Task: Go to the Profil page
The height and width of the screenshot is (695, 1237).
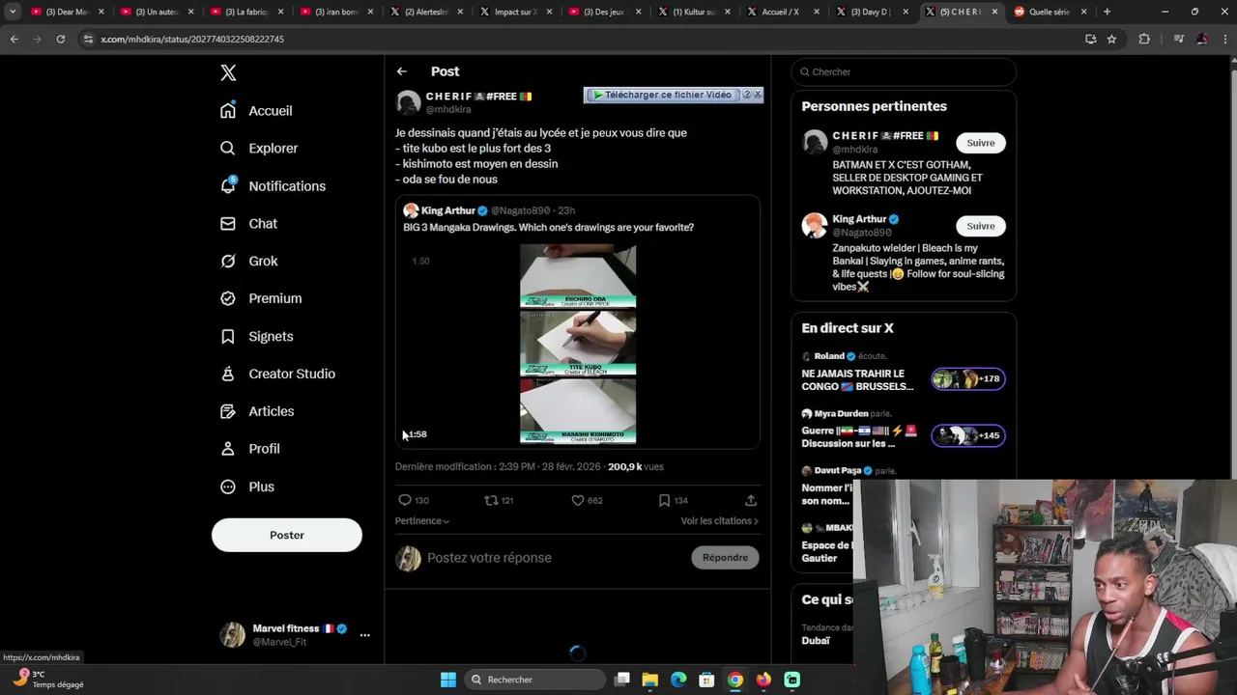Action: pos(249,450)
